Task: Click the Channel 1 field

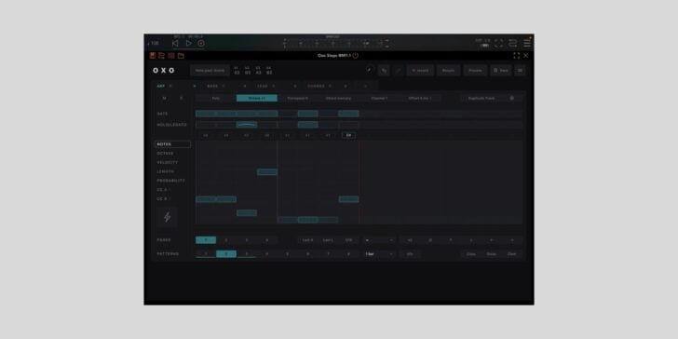Action: [x=379, y=98]
